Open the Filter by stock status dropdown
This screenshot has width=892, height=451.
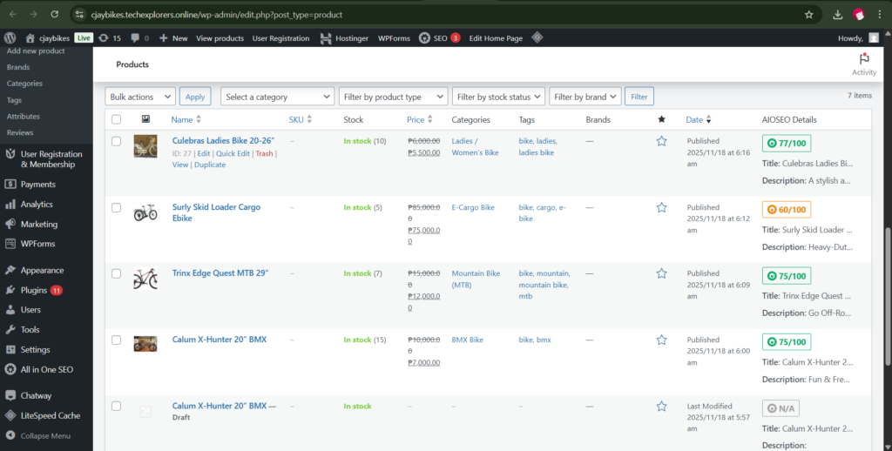point(499,97)
